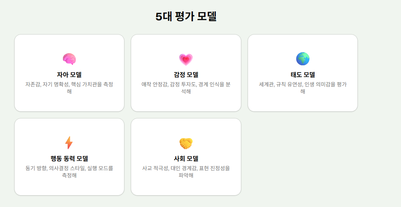Click the 사회 모델 title text
401x207 pixels.
click(186, 159)
